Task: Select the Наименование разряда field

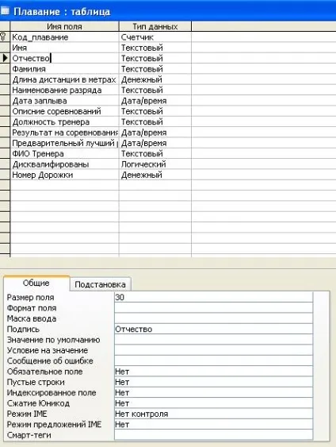Action: (64, 90)
